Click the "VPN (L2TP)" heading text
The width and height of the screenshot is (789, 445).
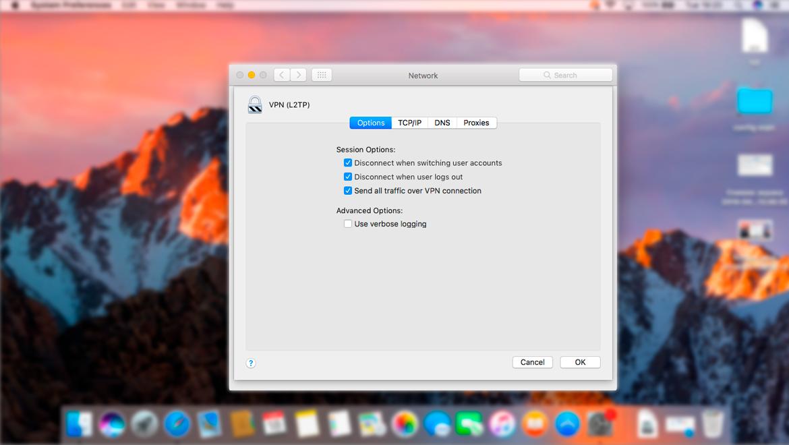[x=289, y=105]
